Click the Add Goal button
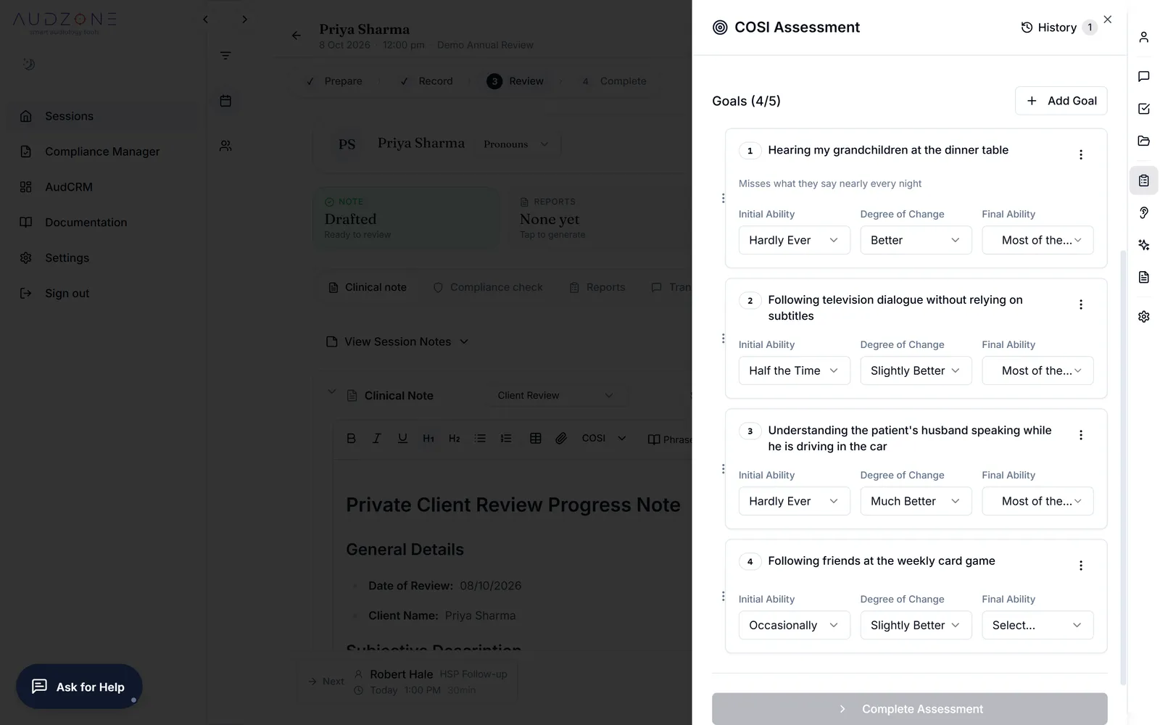1160x725 pixels. tap(1061, 101)
